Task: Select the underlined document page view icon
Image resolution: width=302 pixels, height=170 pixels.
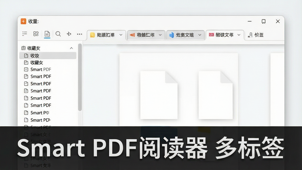Action: coord(47,34)
